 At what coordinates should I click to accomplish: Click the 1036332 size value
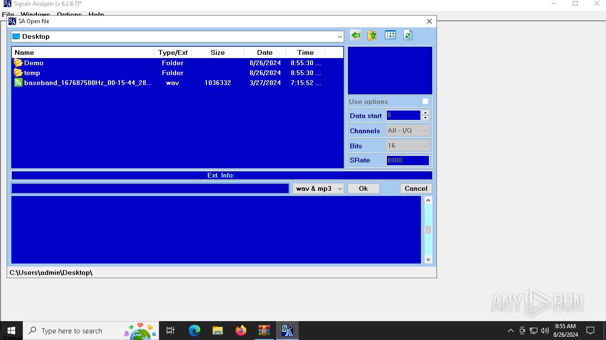[x=218, y=83]
